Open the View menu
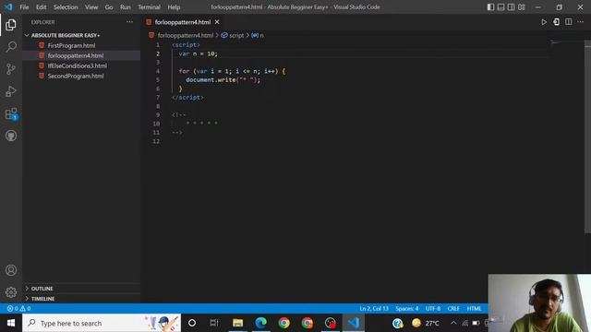591x332 pixels. 91,7
